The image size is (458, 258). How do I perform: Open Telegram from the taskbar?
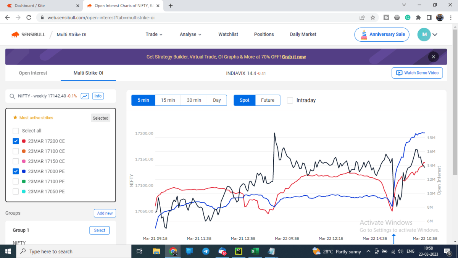pyautogui.click(x=206, y=251)
